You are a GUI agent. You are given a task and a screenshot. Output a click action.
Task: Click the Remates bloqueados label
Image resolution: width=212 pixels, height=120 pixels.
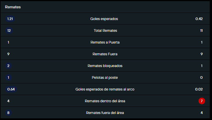[x=105, y=66]
